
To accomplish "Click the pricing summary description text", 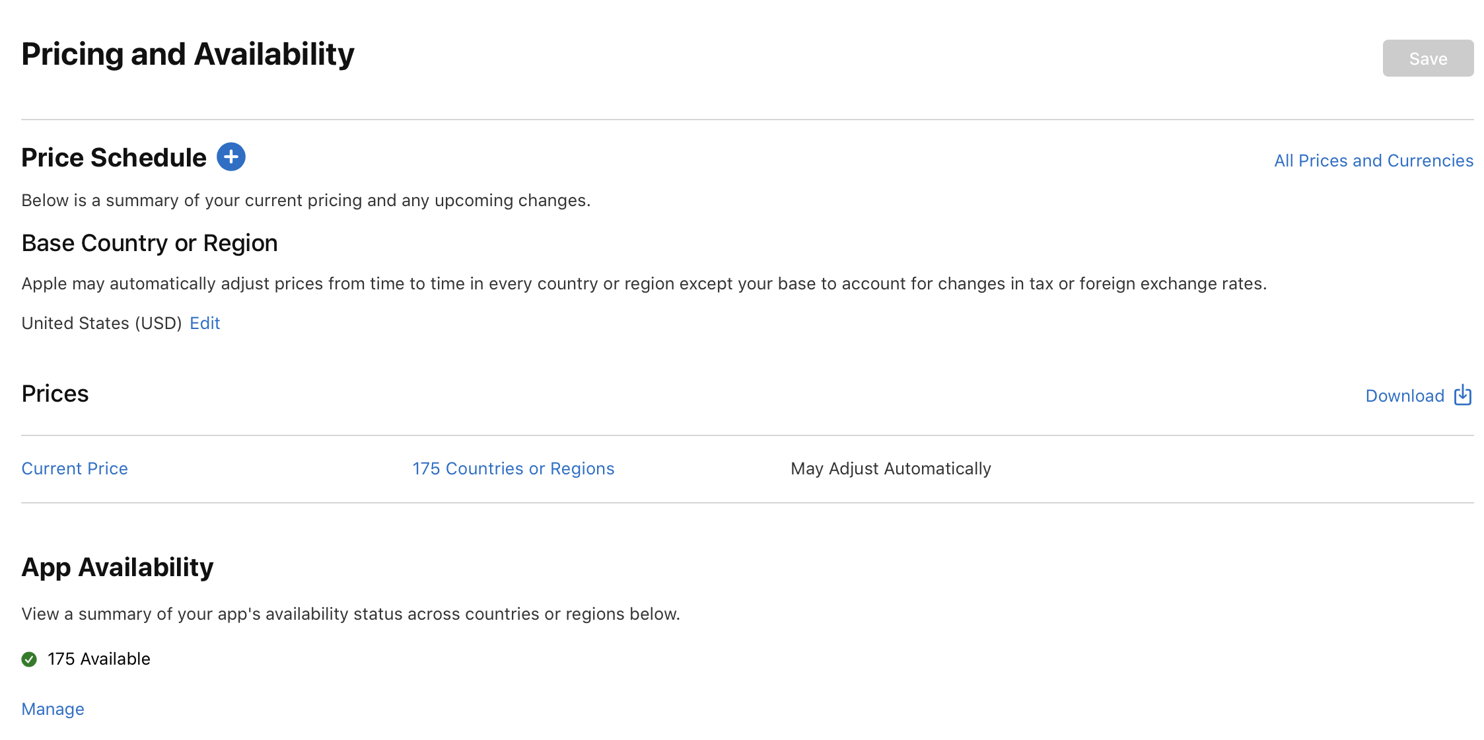I will pos(306,200).
